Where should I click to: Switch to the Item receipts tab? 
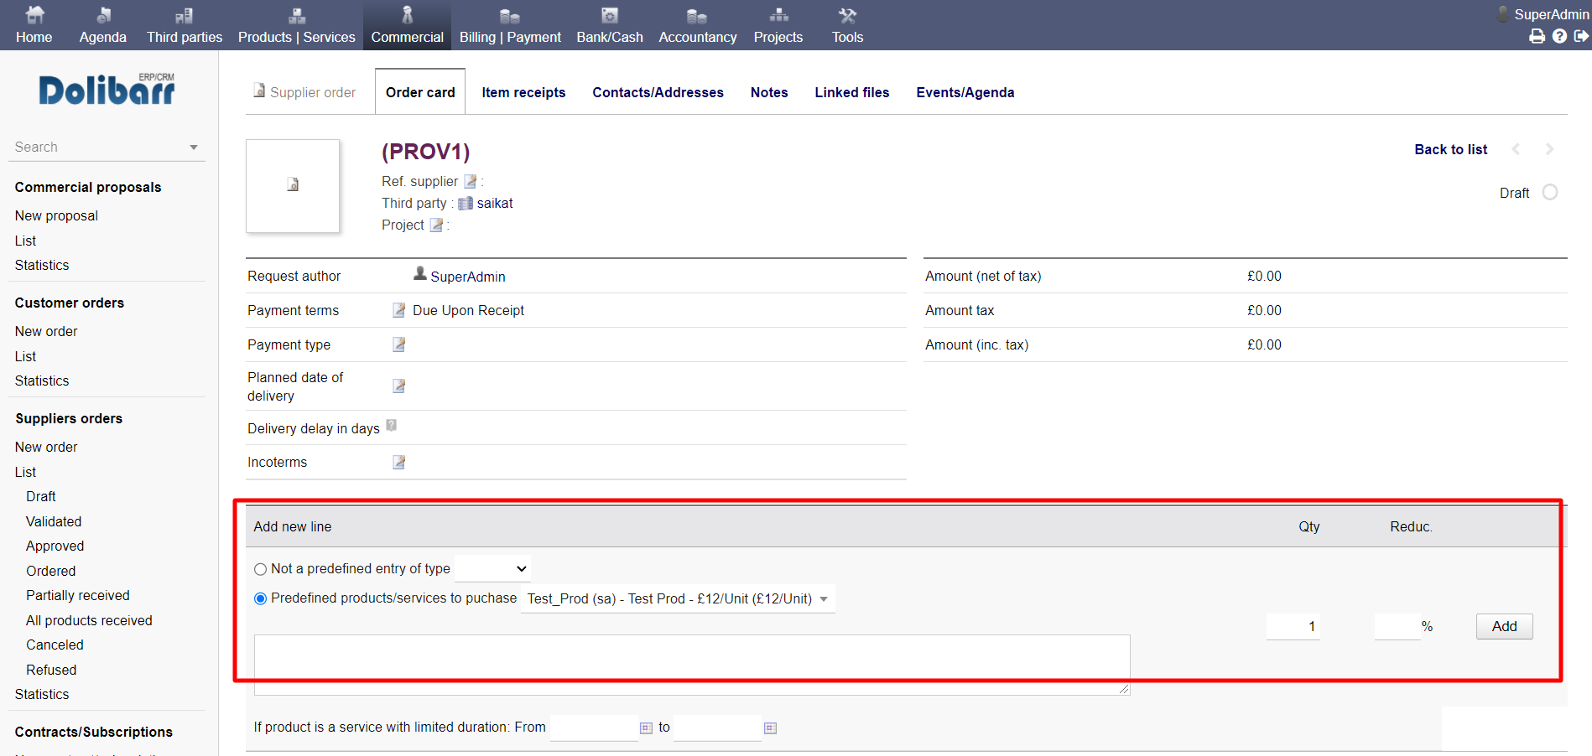pyautogui.click(x=523, y=92)
